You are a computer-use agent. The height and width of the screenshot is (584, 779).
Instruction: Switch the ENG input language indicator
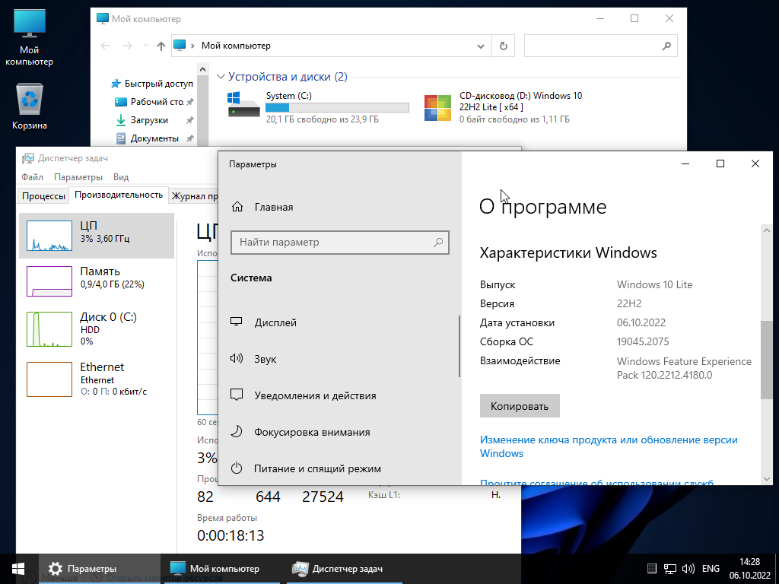[711, 569]
